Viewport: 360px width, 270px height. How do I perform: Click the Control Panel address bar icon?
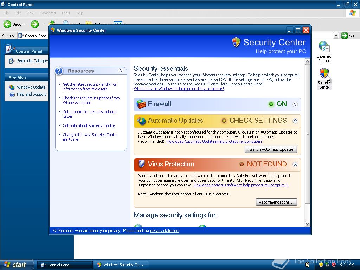(21, 36)
